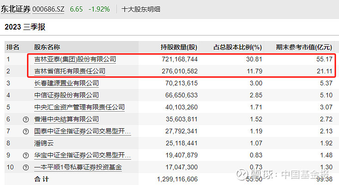339x185 pixels.
Task: Select market value 55.17
Action: pos(324,59)
